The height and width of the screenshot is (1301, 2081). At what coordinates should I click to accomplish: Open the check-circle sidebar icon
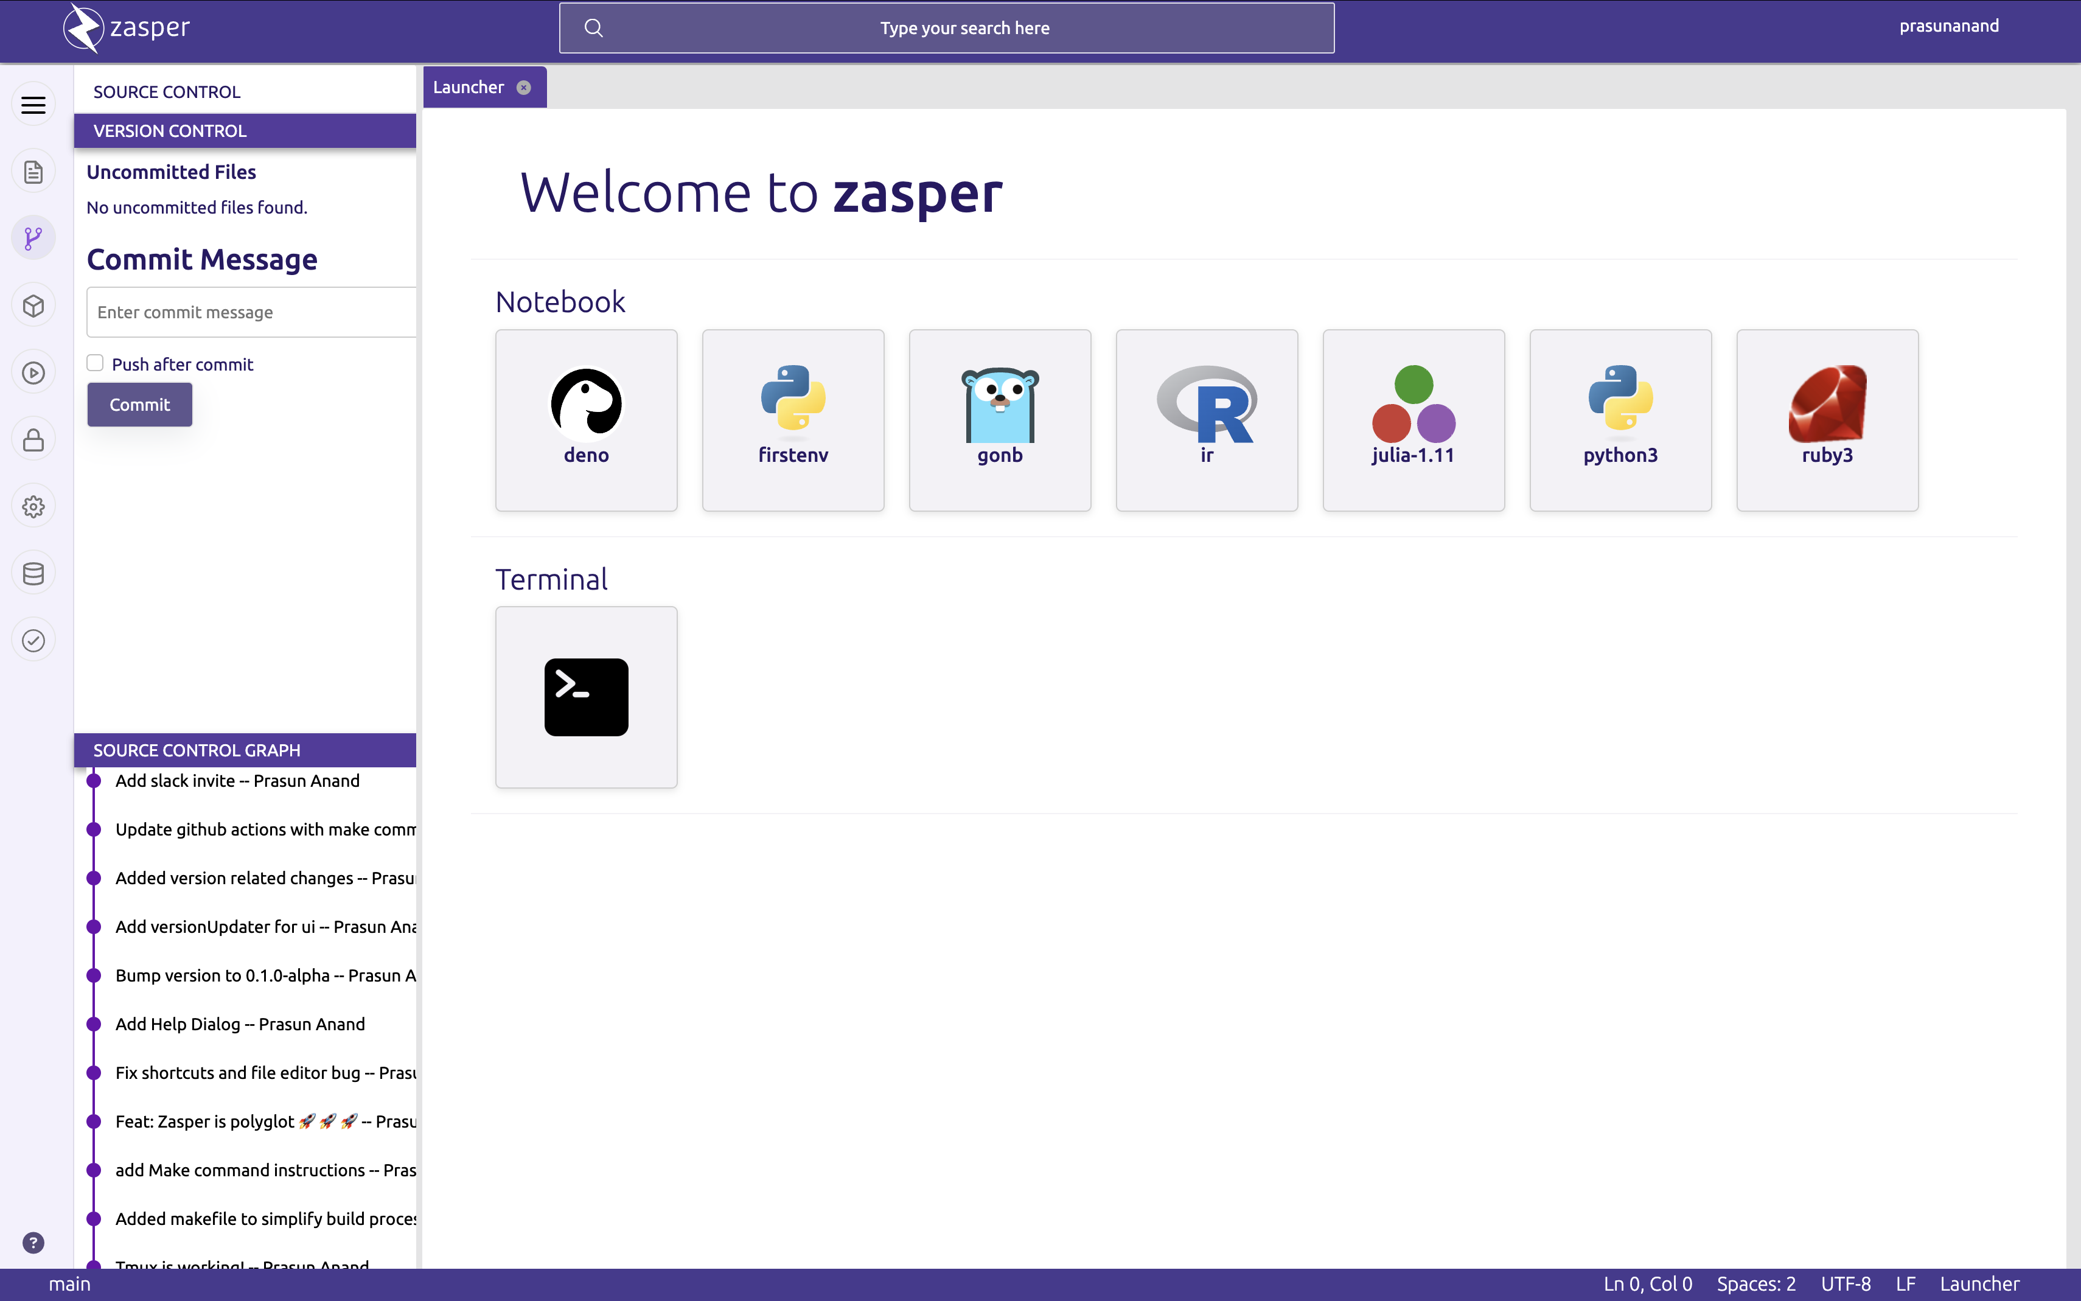[33, 640]
